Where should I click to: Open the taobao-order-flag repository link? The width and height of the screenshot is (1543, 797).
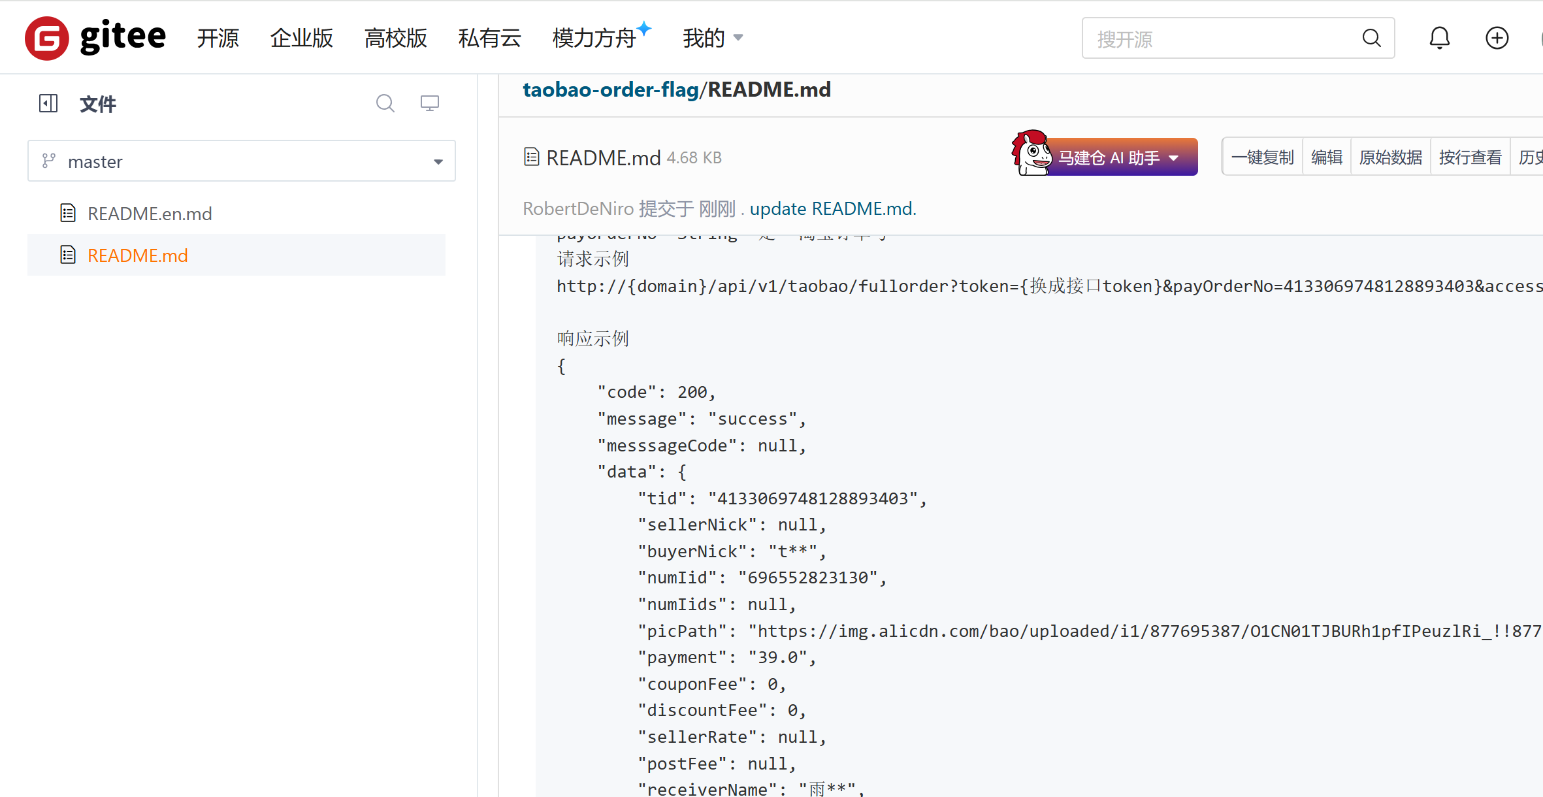point(610,89)
